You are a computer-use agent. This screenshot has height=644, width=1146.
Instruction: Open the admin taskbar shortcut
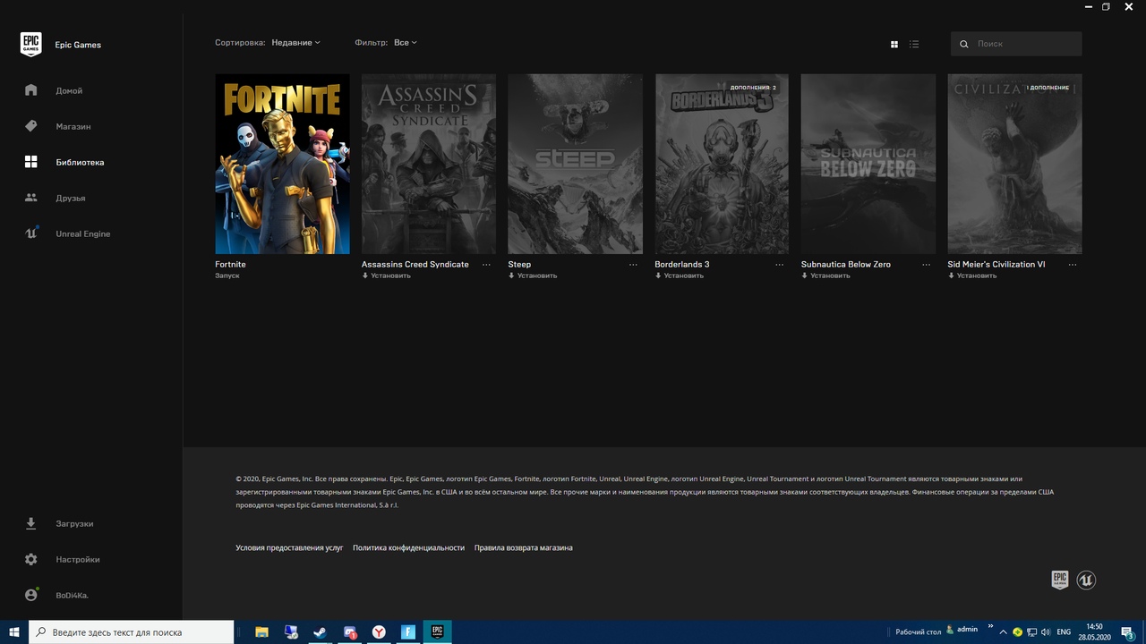[962, 629]
